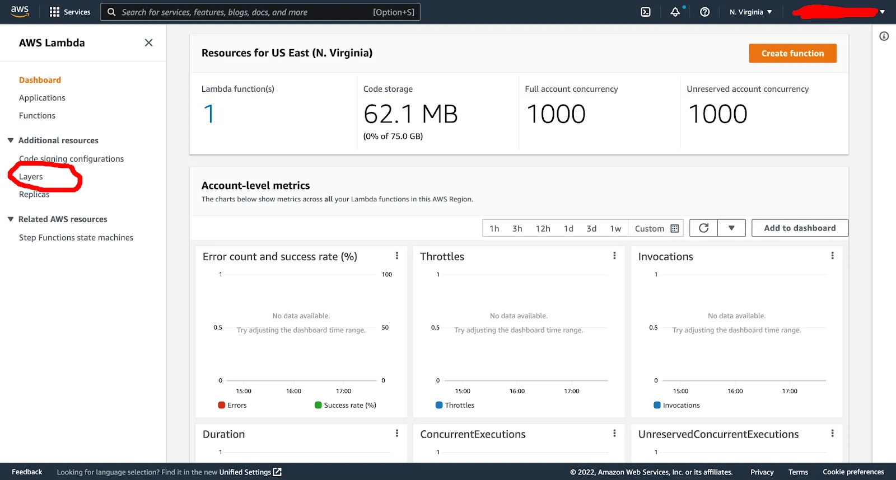Screen dimensions: 896x480
Task: Open the Duration chart options menu
Action: (x=397, y=434)
